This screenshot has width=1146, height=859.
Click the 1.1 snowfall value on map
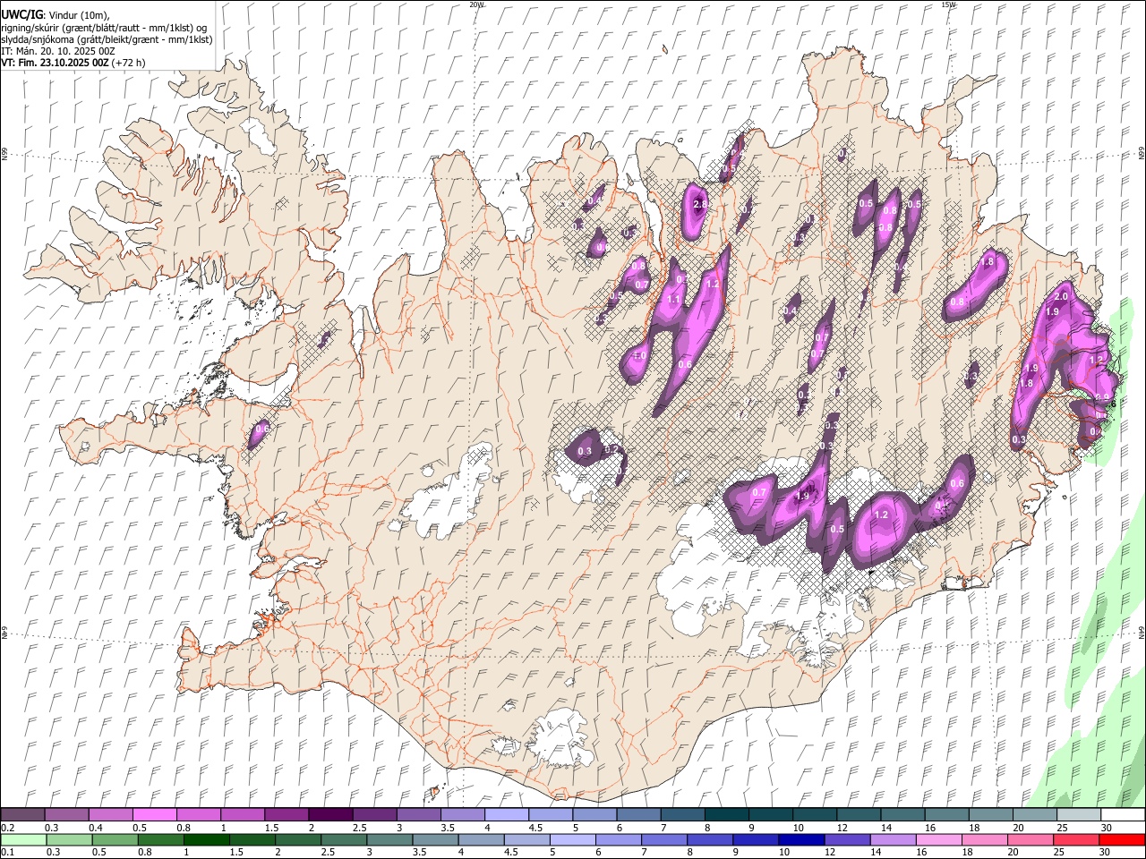674,300
